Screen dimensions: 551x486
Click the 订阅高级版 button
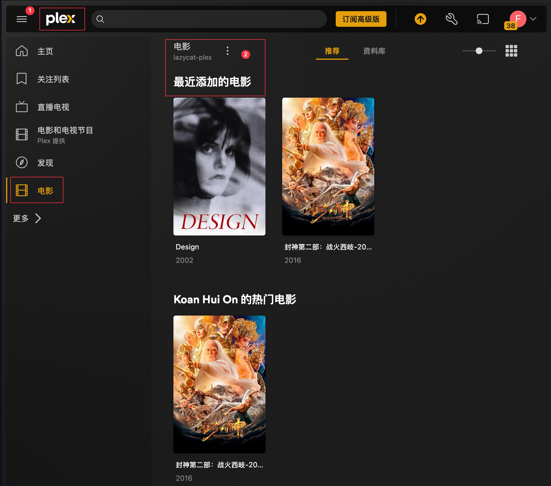click(x=361, y=19)
